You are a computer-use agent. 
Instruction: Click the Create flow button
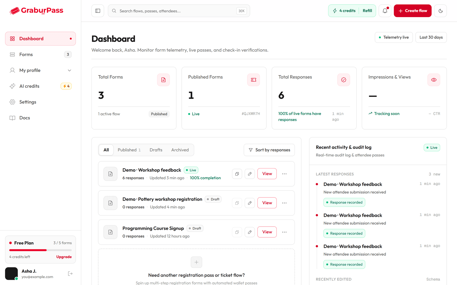tap(413, 11)
